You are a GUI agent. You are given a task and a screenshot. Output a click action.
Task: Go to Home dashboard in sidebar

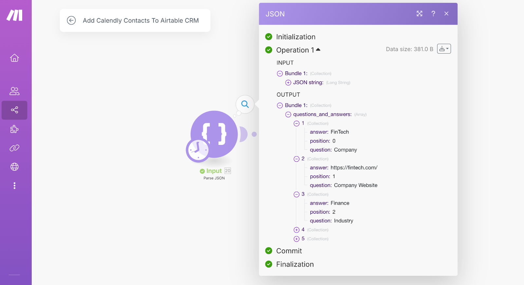tap(14, 58)
